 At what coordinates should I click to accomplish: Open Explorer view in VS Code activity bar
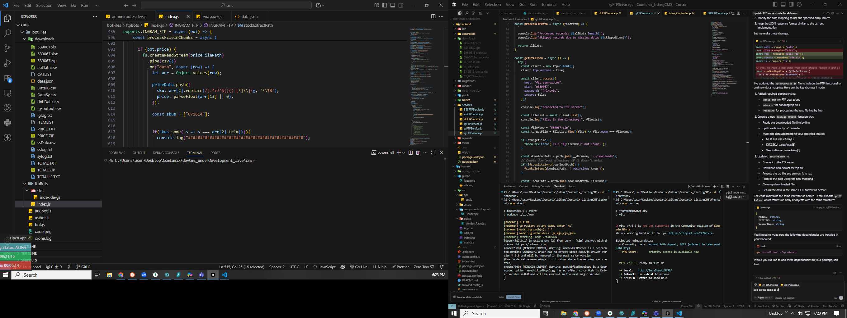click(7, 18)
